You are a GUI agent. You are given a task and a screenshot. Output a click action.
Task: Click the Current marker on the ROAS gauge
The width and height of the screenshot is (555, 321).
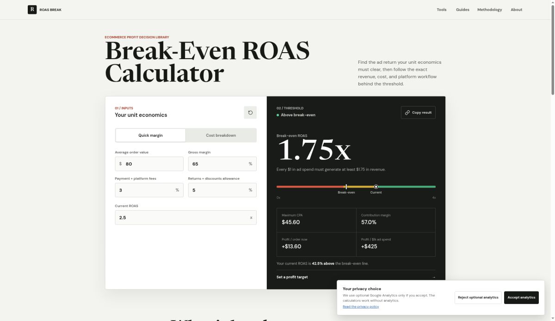[376, 187]
